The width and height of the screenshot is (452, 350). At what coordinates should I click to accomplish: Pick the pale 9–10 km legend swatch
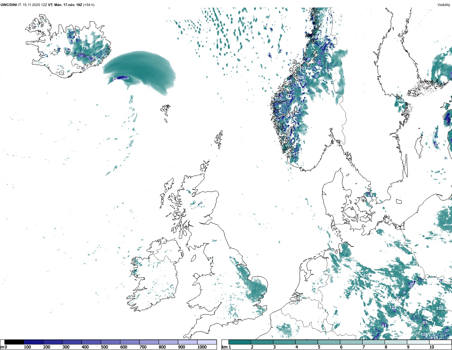(x=418, y=342)
